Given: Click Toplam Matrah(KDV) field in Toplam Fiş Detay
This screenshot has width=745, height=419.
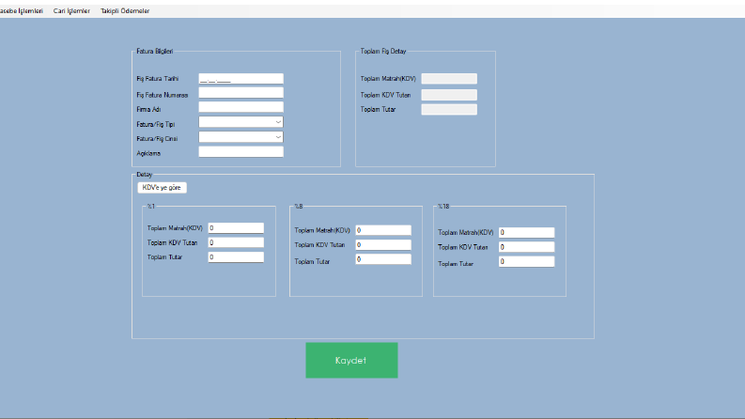Looking at the screenshot, I should pyautogui.click(x=449, y=79).
